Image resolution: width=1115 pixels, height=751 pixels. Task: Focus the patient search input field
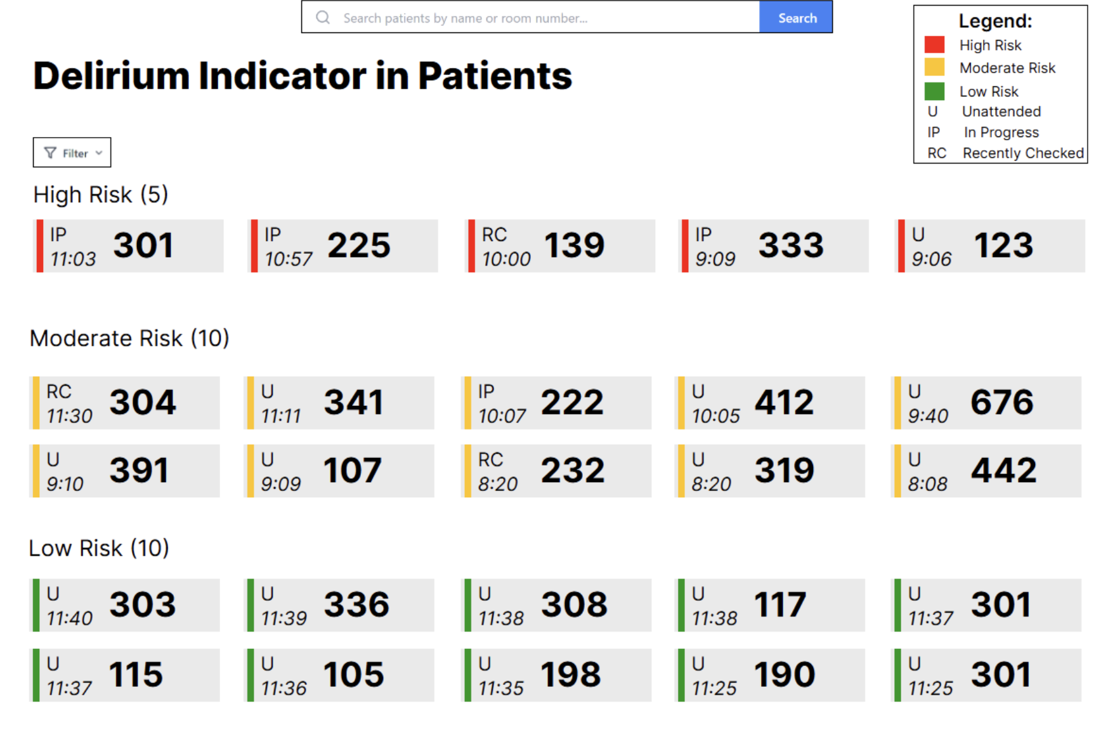coord(545,18)
